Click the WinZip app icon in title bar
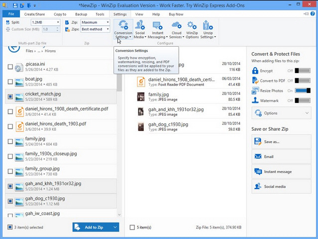This screenshot has height=239, width=318. (x=4, y=5)
